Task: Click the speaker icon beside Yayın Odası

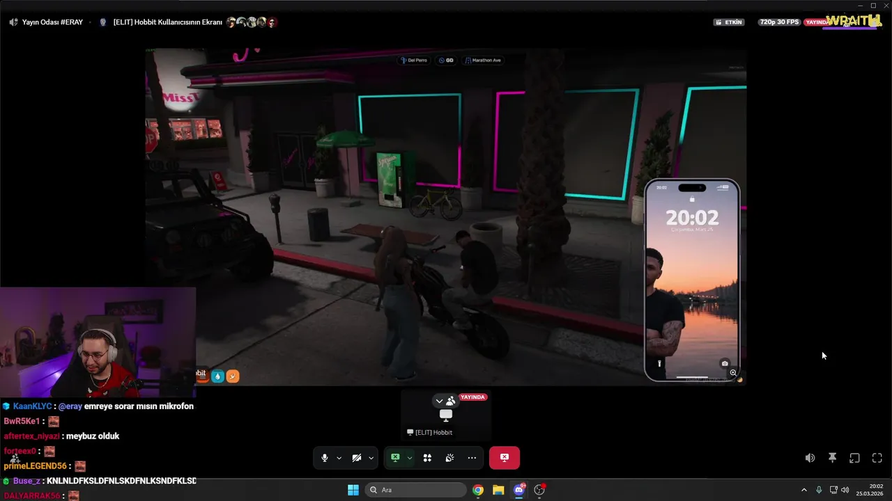Action: (x=13, y=22)
